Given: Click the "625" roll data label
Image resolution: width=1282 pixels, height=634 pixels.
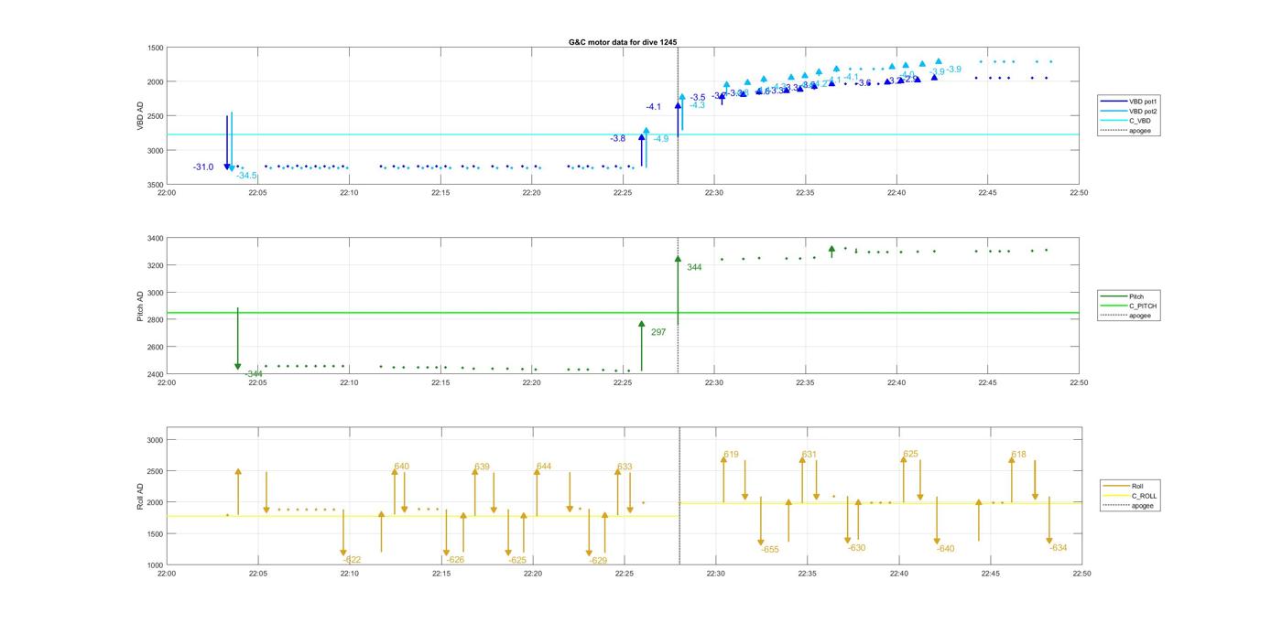Looking at the screenshot, I should tap(910, 454).
